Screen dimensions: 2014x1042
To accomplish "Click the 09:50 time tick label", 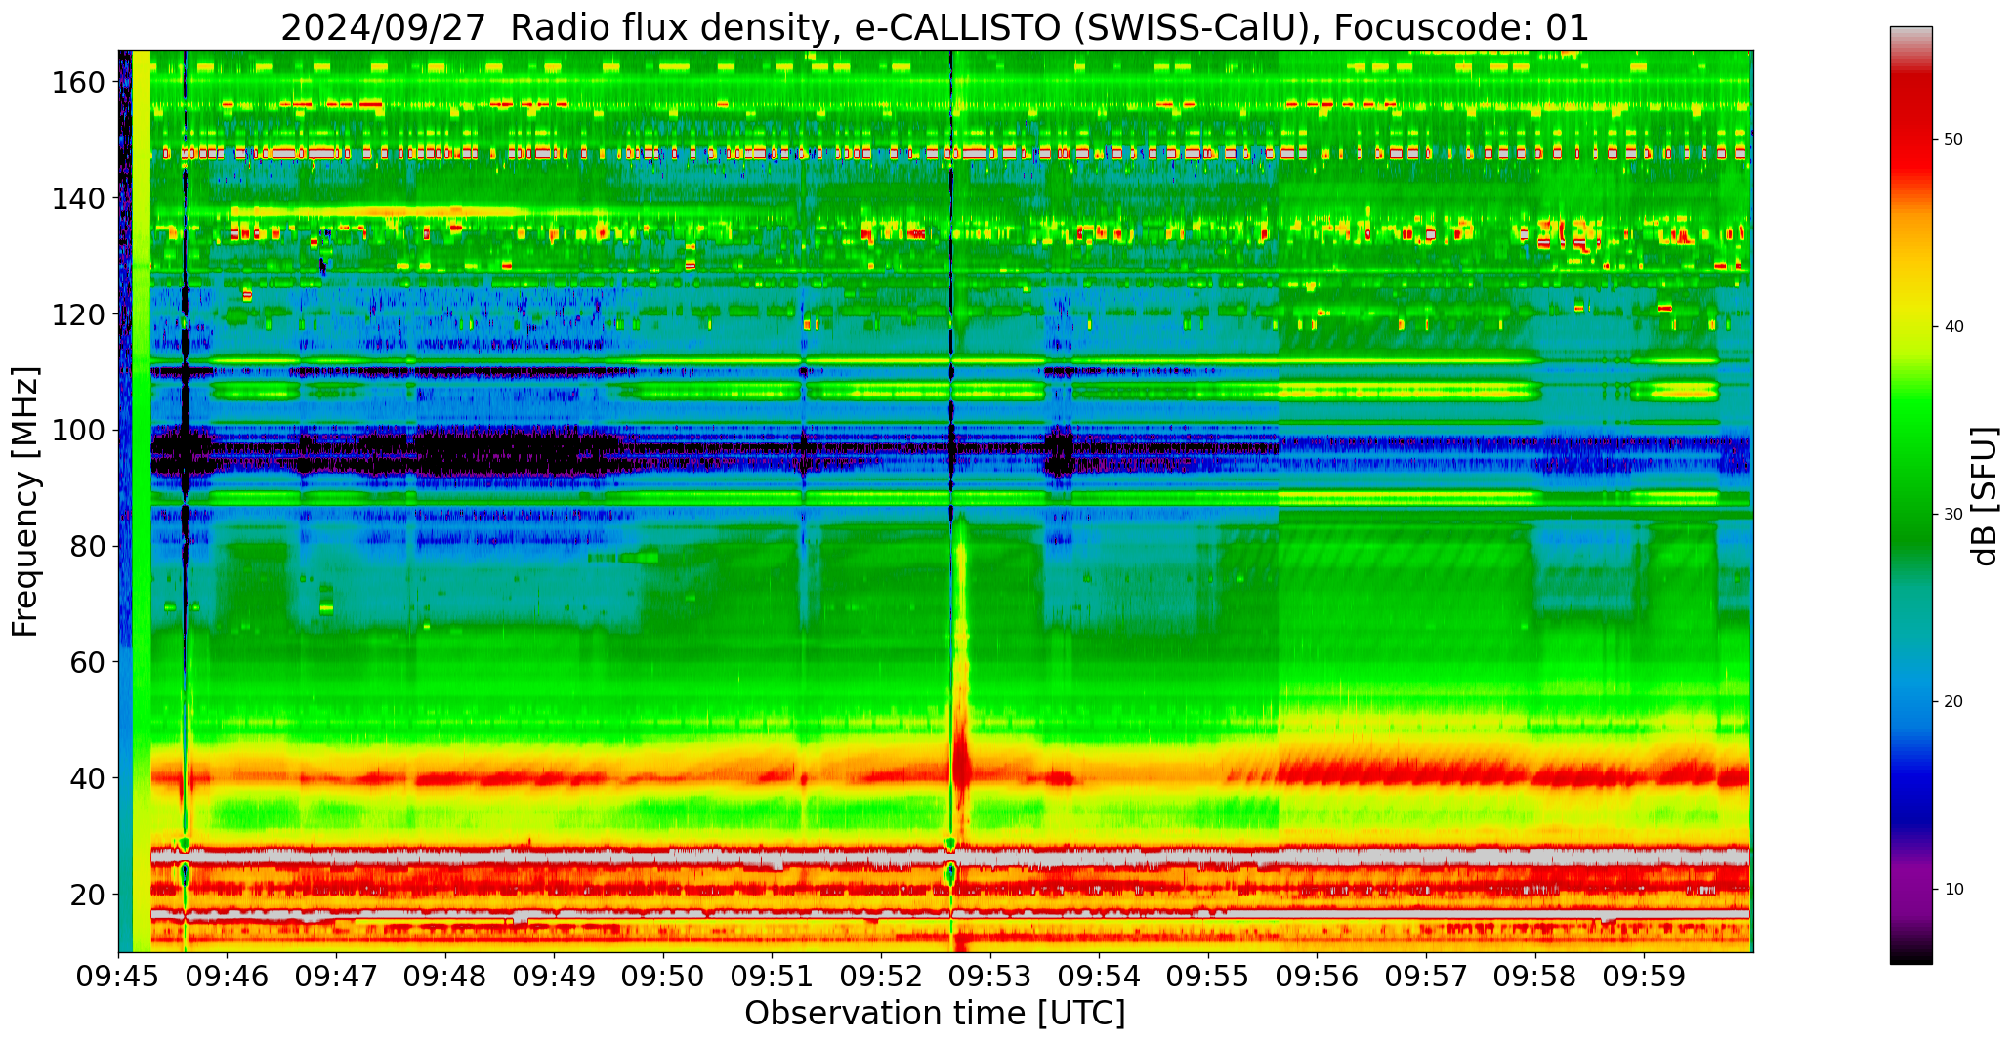I will tap(664, 976).
